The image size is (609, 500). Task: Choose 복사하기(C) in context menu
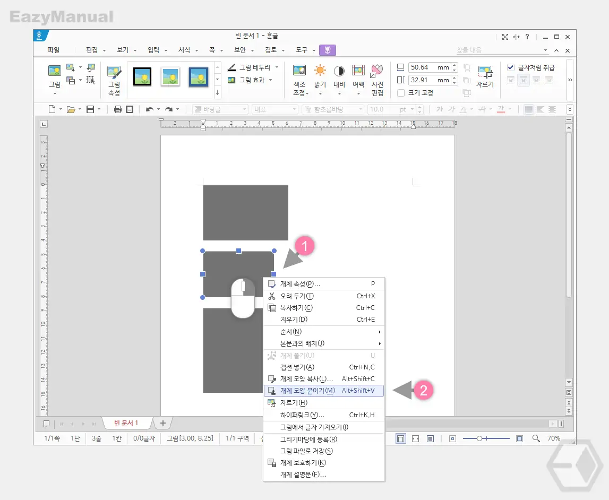(x=324, y=308)
